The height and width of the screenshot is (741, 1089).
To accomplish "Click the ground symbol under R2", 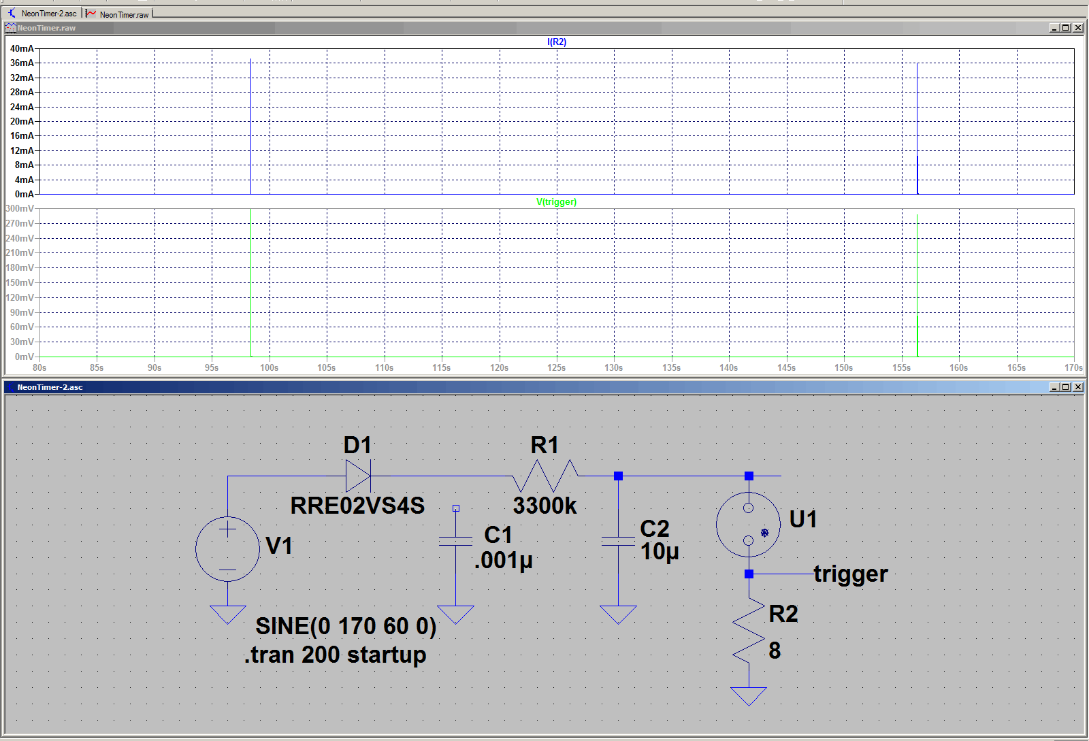I will 749,696.
